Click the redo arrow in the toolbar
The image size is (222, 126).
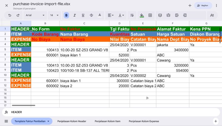click(x=18, y=15)
